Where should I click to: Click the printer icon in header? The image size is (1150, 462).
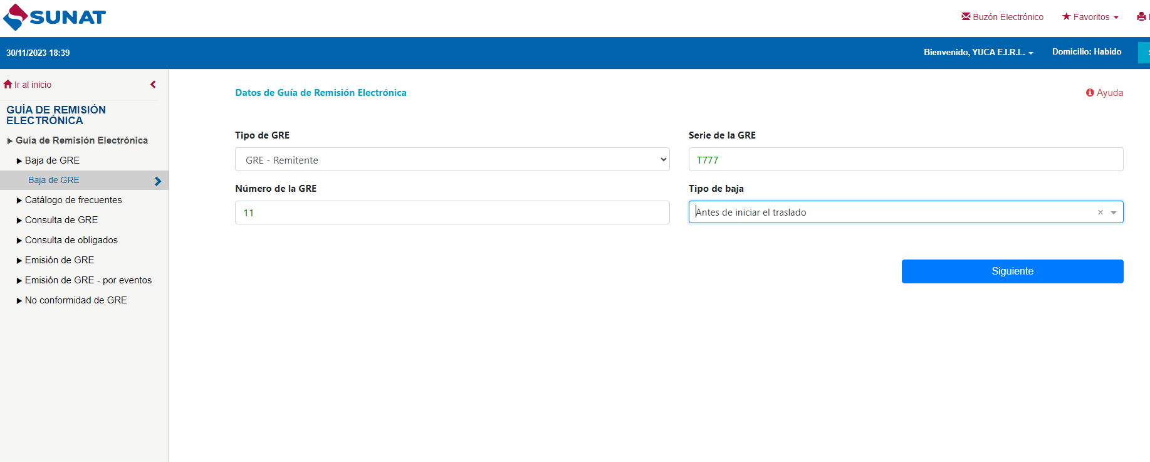1141,17
